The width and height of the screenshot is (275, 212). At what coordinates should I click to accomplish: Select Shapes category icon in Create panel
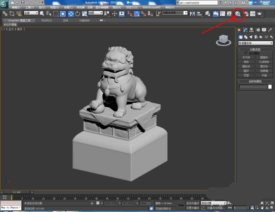(x=246, y=37)
